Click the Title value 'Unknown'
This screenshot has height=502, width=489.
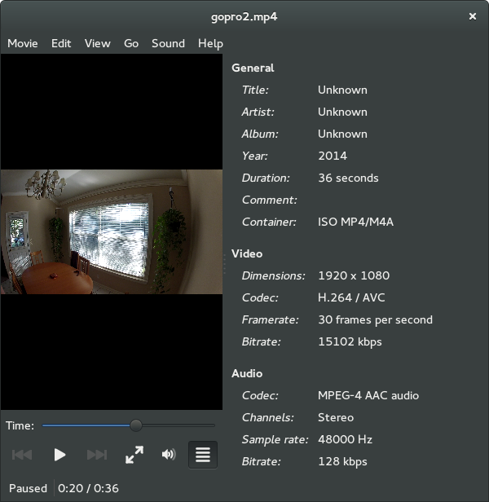pos(342,90)
